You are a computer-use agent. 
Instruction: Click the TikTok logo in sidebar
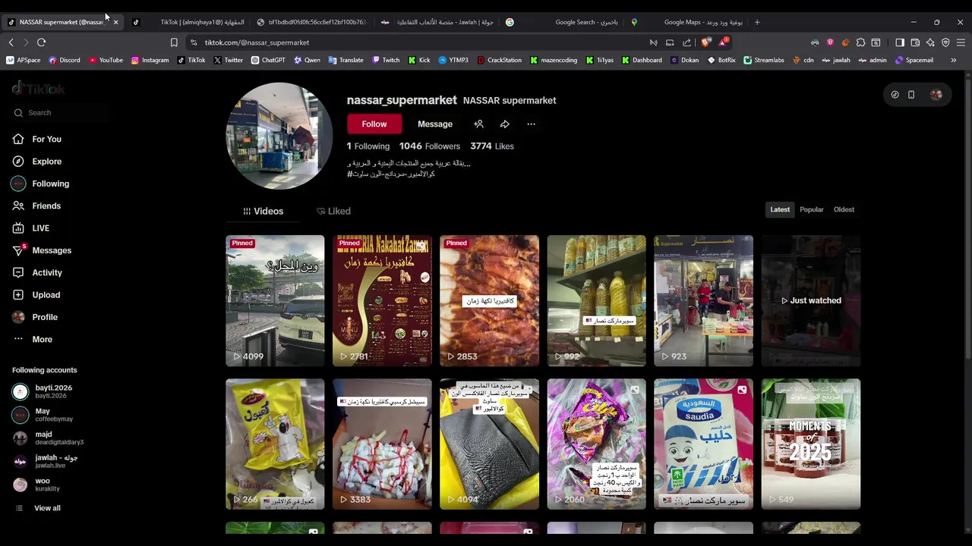39,89
